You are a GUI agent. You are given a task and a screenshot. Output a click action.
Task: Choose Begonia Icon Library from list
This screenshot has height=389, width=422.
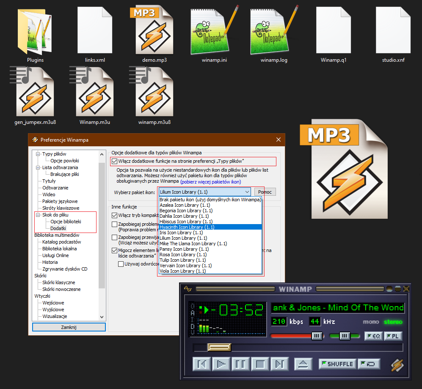coord(210,211)
